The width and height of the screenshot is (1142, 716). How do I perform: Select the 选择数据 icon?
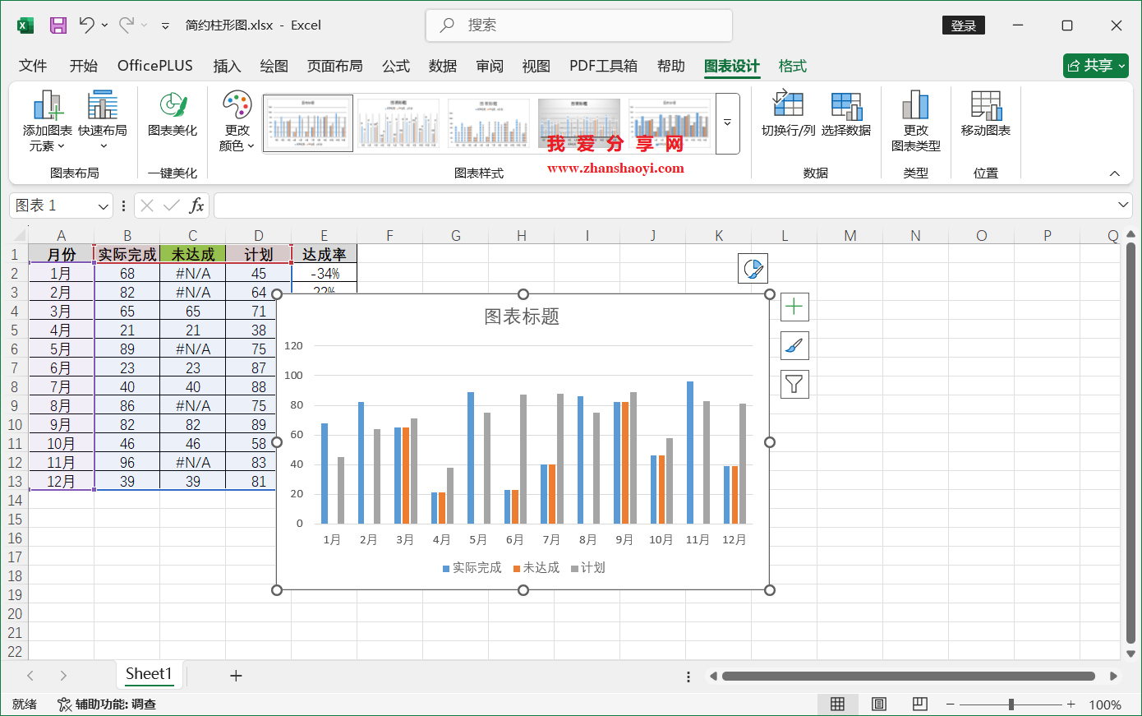[847, 115]
